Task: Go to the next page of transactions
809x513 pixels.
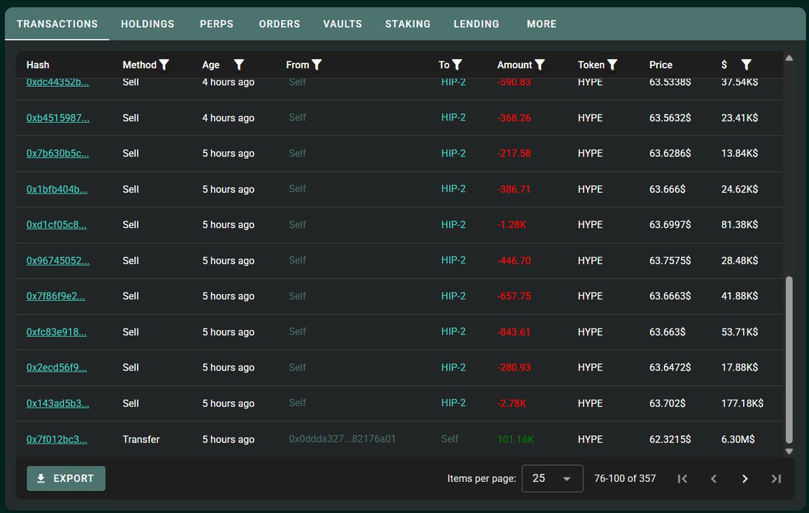Action: pos(745,479)
